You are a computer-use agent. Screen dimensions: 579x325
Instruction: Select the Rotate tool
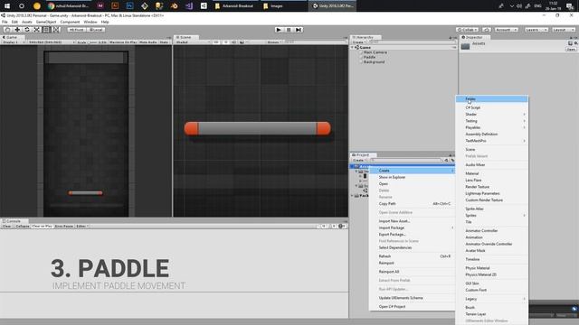pos(27,30)
